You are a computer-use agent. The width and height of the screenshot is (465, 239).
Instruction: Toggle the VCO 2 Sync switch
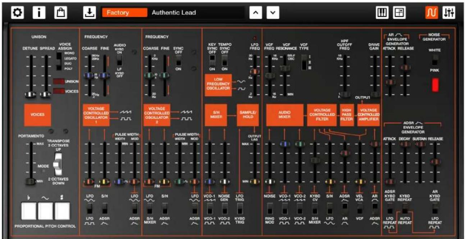[178, 60]
